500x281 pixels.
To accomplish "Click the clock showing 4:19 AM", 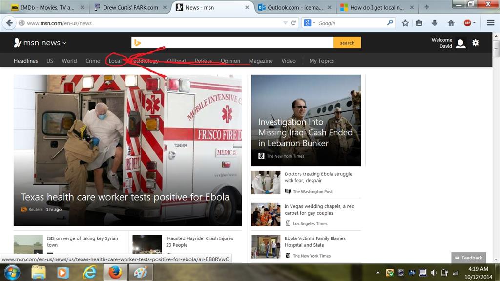I will coord(478,269).
